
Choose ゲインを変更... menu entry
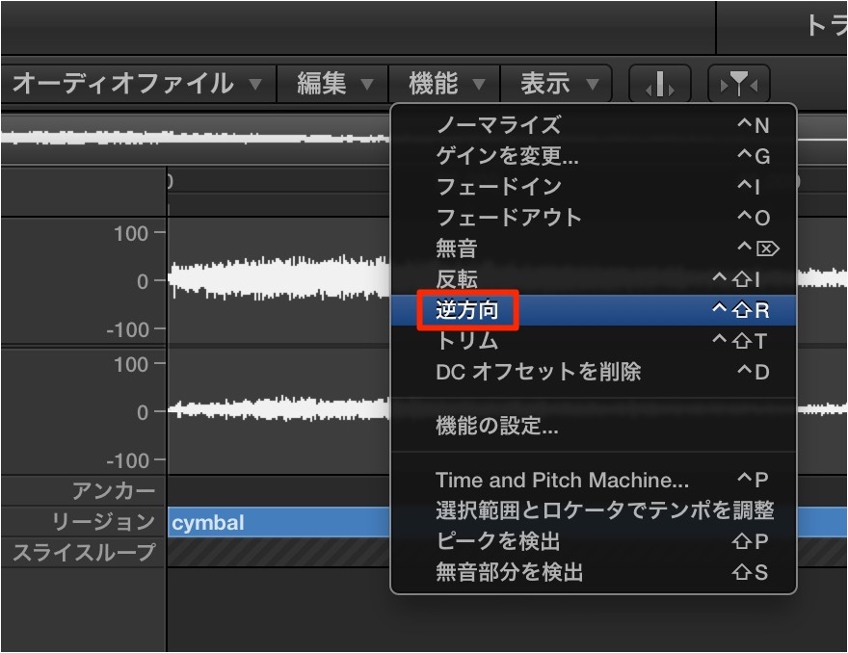pyautogui.click(x=594, y=156)
